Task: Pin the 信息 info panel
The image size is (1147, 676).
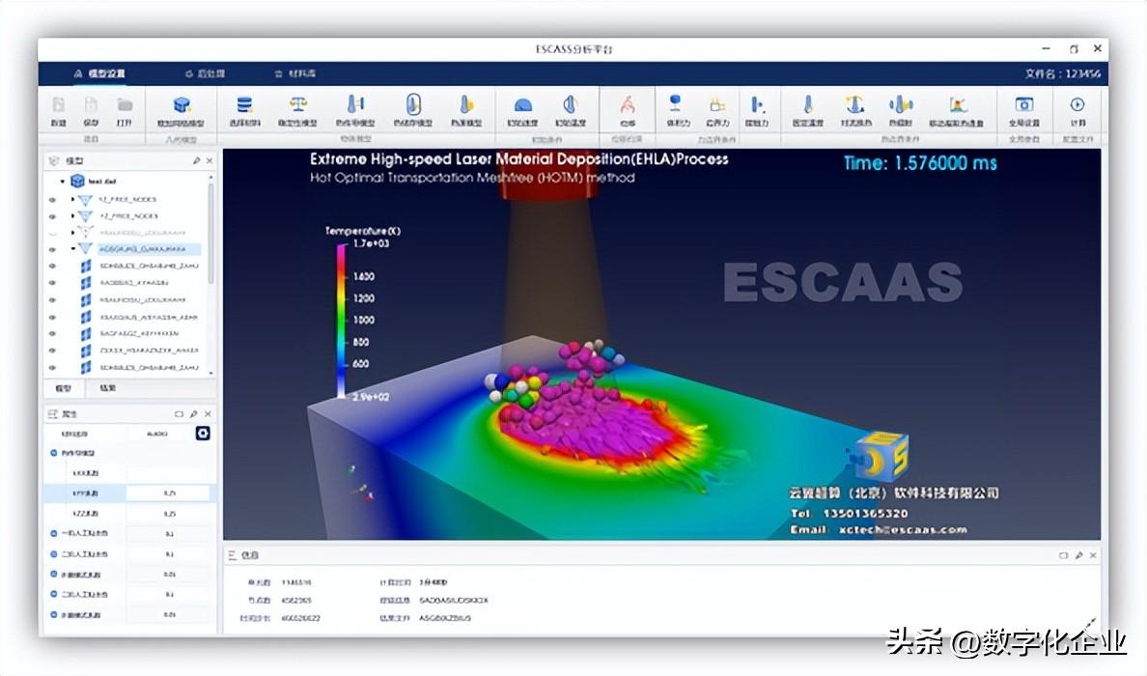Action: [1078, 555]
